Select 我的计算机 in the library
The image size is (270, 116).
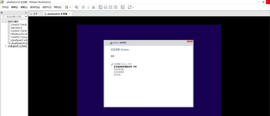coord(13,22)
